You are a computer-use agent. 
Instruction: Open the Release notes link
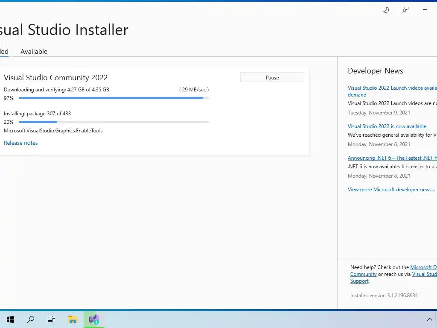pos(20,143)
